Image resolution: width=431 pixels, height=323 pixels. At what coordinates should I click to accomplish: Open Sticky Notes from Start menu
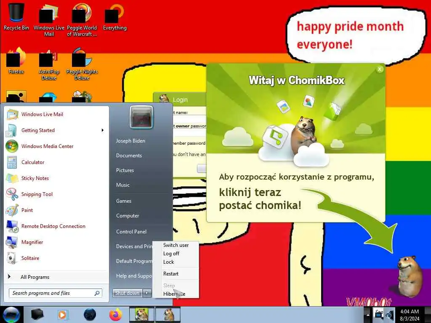(56, 178)
